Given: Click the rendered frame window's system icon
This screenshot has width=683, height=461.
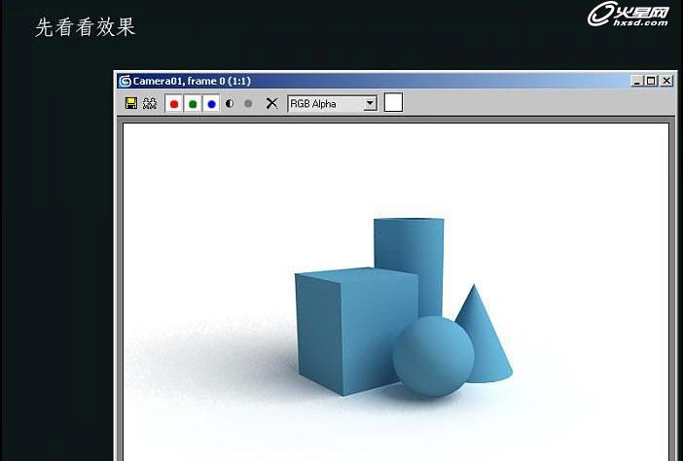Looking at the screenshot, I should tap(125, 82).
